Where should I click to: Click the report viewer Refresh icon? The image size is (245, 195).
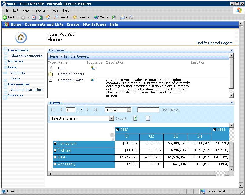135,118
